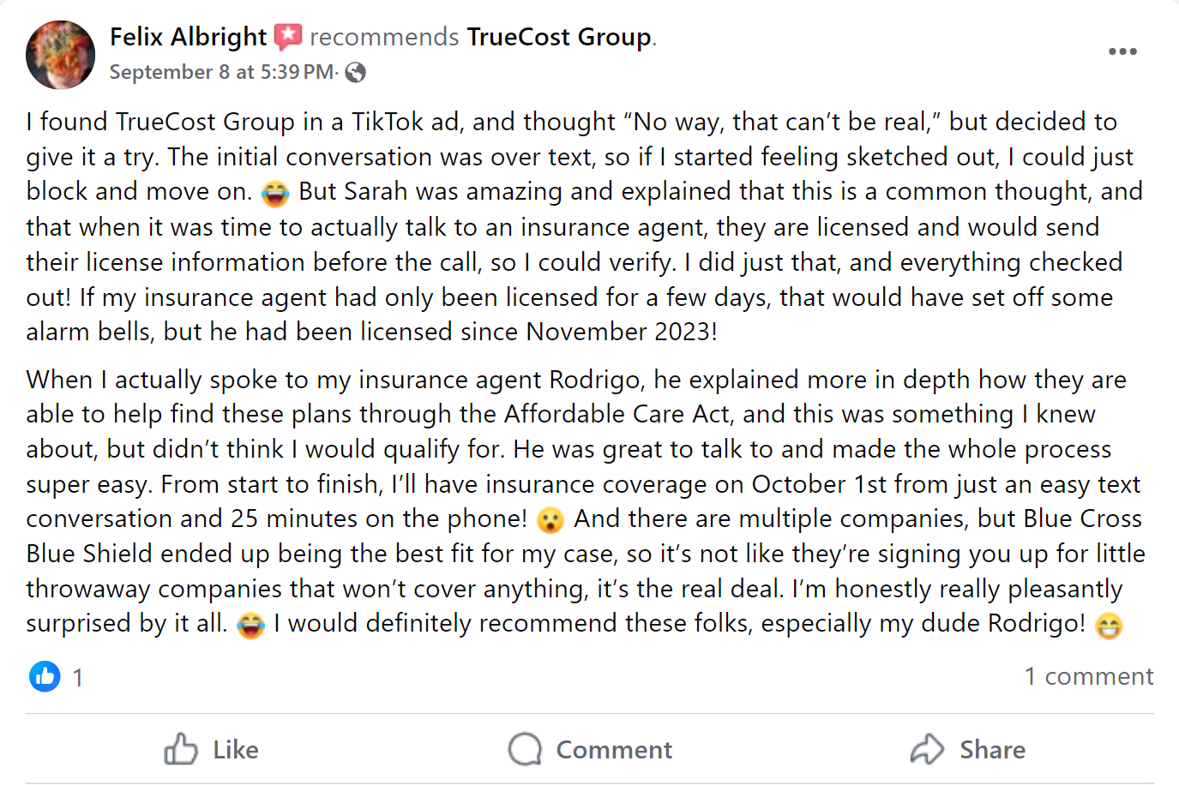Open the three dots post options menu
Screen dimensions: 1179x785
(1122, 51)
